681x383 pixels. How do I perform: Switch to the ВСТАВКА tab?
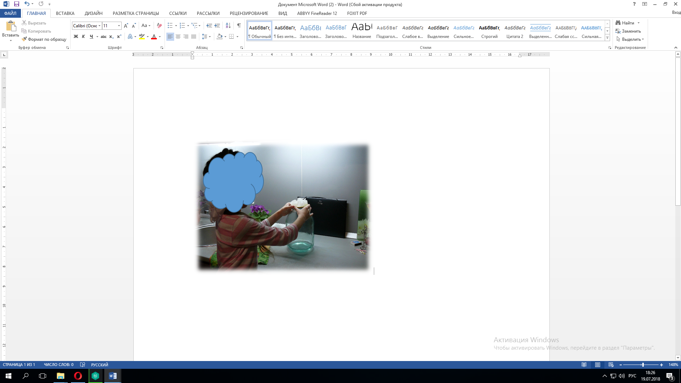coord(65,13)
